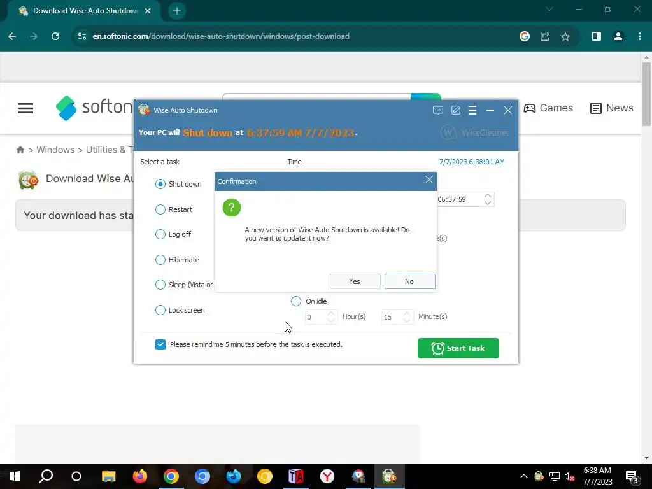Click the Start Task button
Viewport: 652px width, 489px height.
coord(458,348)
